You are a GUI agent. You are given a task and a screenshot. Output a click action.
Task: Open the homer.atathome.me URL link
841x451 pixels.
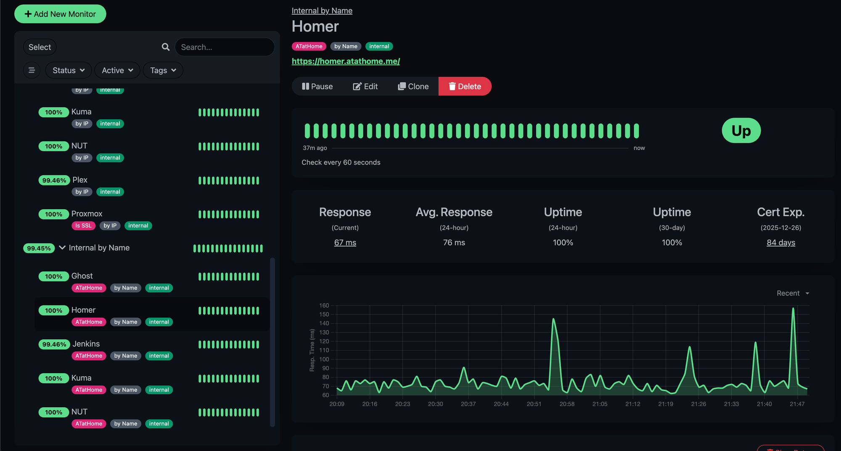346,61
